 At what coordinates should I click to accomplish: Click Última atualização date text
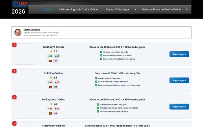(x=40, y=35)
